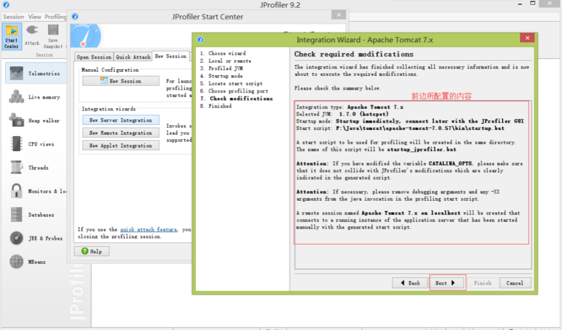Screen dimensions: 562x330
Task: Click the Back button in wizard
Action: (x=410, y=283)
